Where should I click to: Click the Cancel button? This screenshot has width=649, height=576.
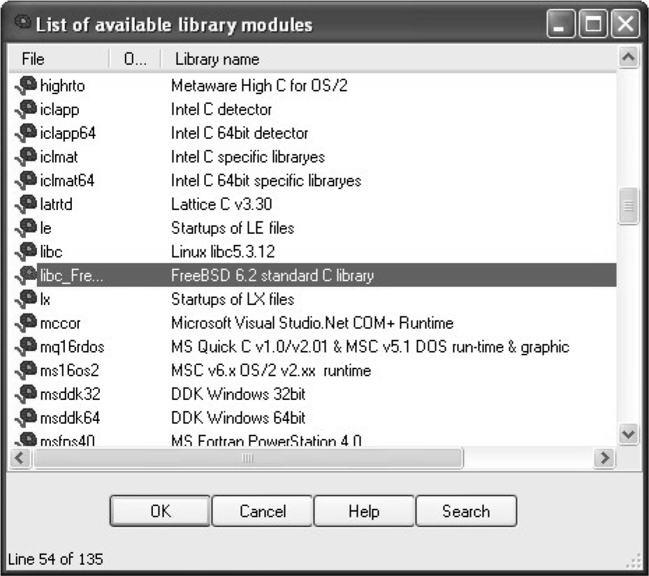click(x=263, y=511)
